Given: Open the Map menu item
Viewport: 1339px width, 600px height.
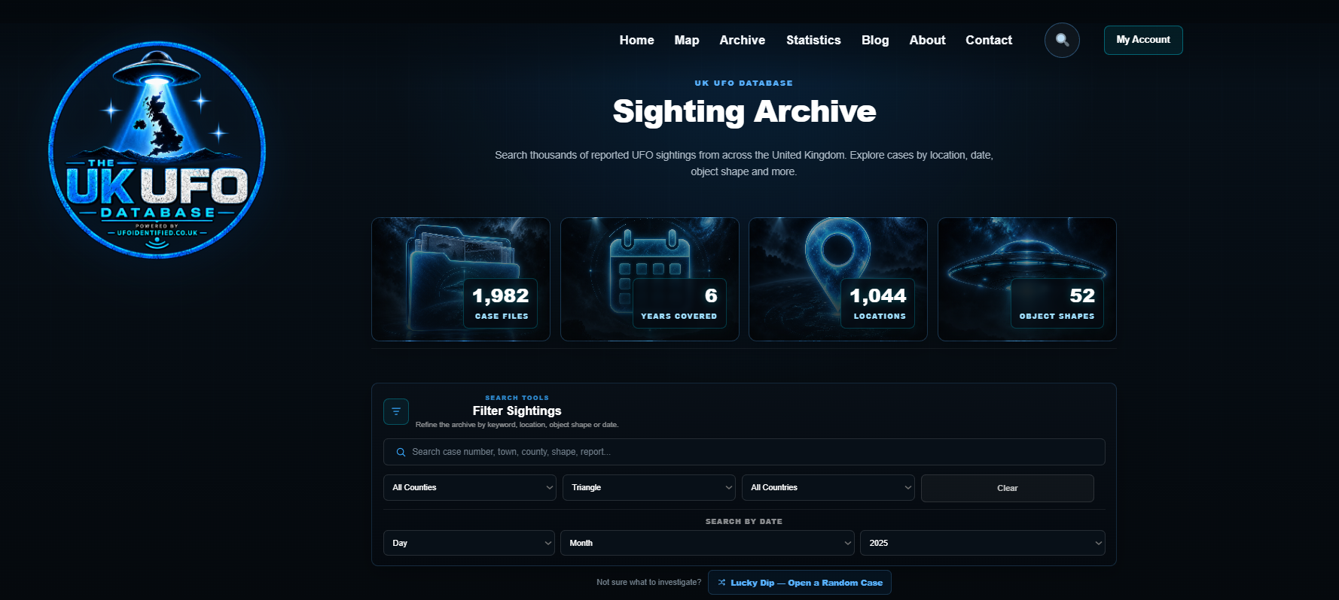Looking at the screenshot, I should pos(687,40).
